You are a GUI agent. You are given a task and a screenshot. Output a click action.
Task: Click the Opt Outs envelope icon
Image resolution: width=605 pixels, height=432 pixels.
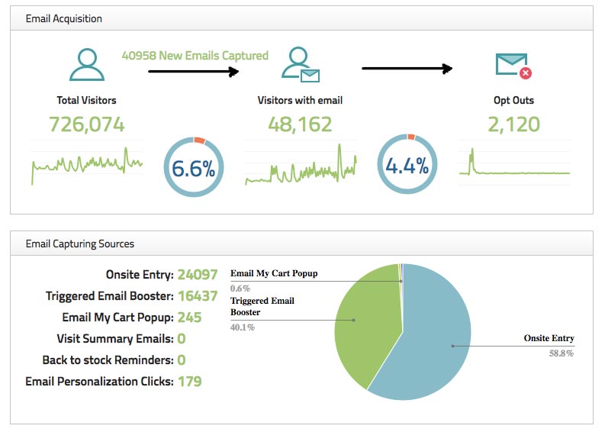tap(513, 65)
